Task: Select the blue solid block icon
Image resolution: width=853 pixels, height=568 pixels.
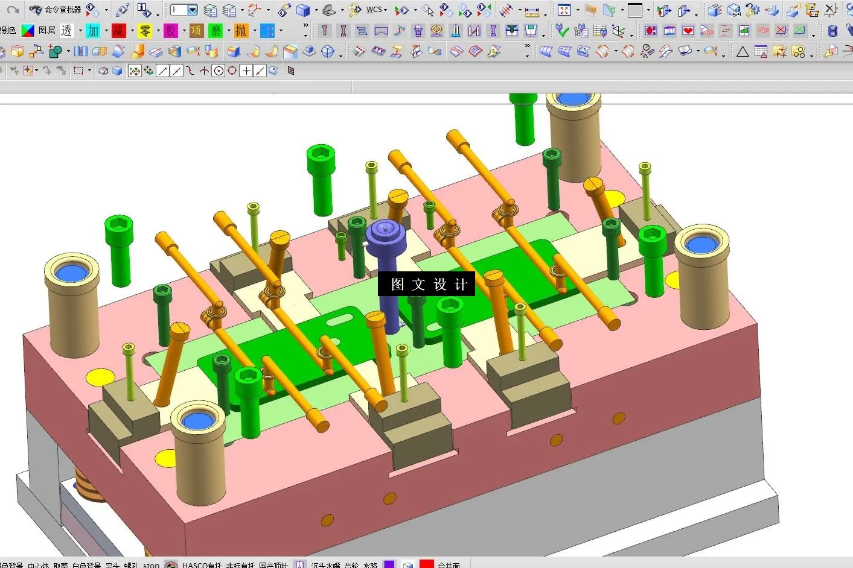Action: [x=302, y=10]
